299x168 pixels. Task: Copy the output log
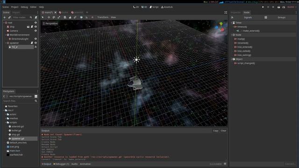[216, 131]
